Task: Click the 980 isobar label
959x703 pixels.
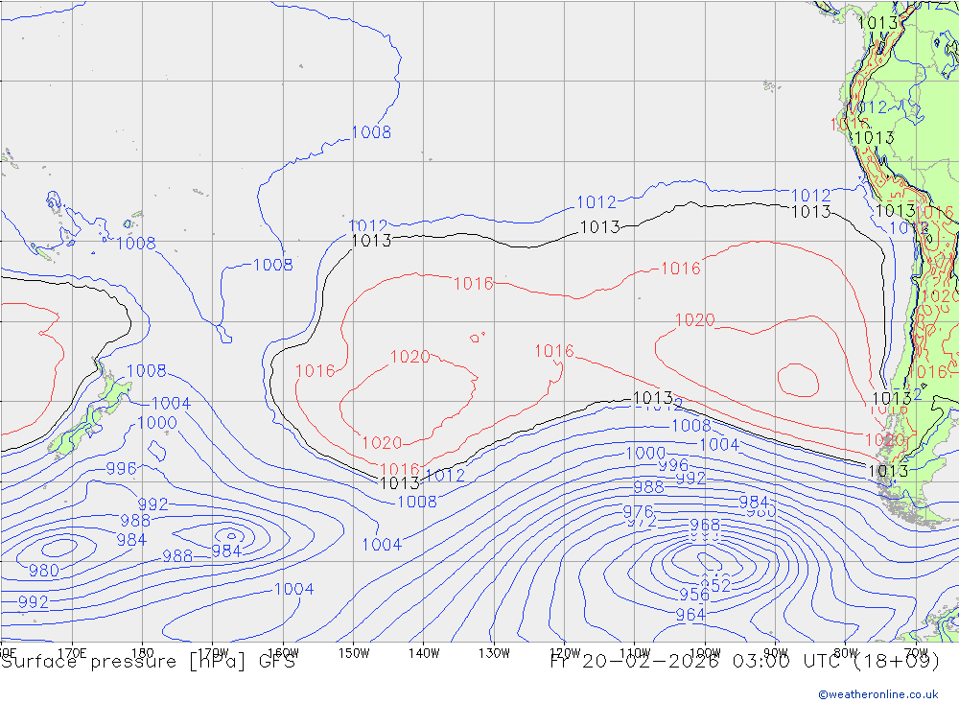Action: (x=44, y=571)
